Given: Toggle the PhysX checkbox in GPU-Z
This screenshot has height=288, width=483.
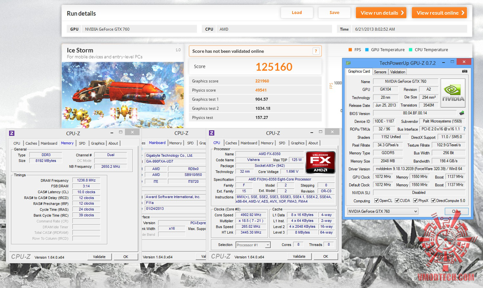Looking at the screenshot, I should (x=415, y=201).
